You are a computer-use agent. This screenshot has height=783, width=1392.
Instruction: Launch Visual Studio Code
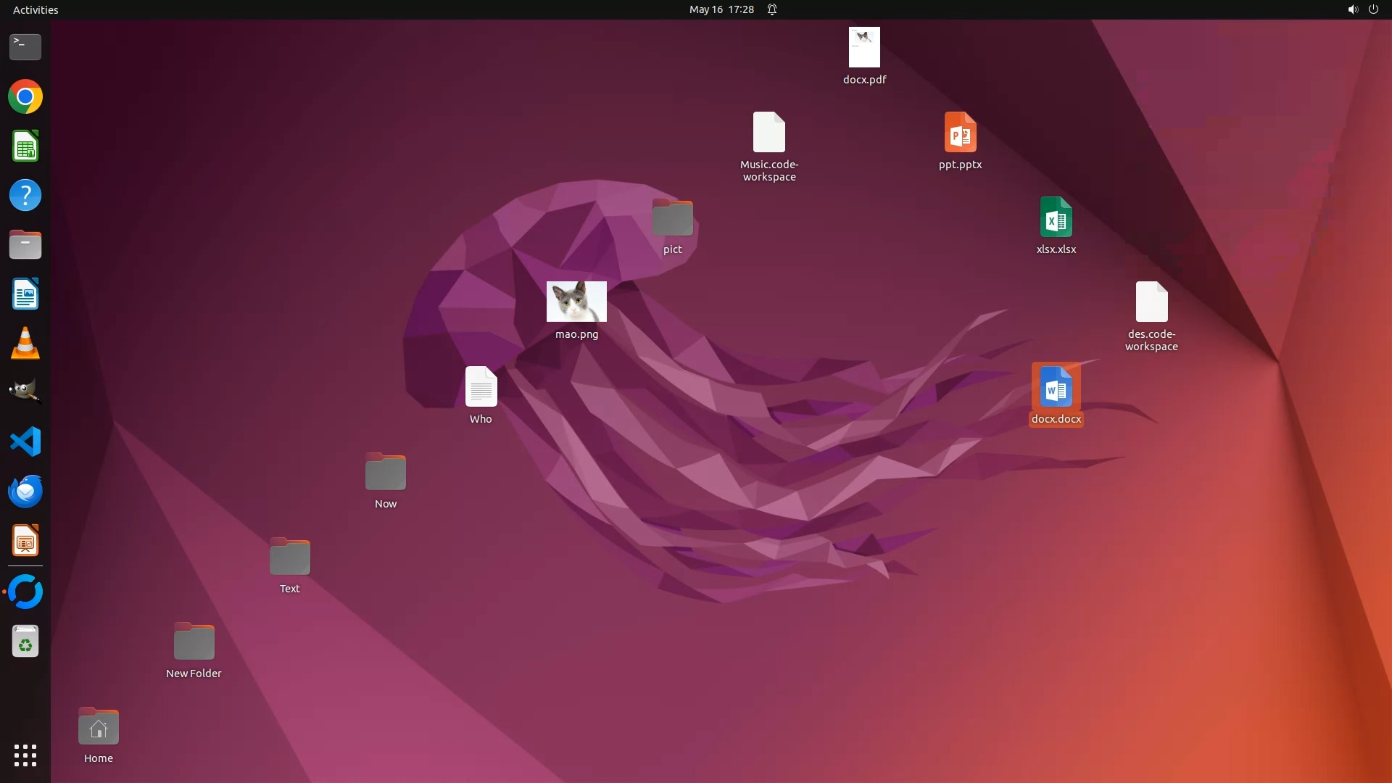25,442
